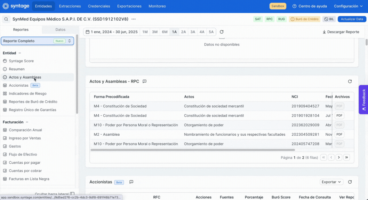The height and width of the screenshot is (200, 368).
Task: Click Descargar Reporte button
Action: [x=341, y=32]
